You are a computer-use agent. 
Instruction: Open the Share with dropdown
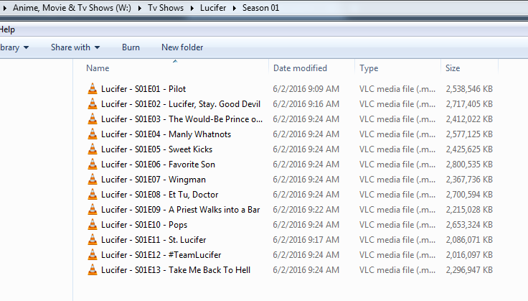75,47
